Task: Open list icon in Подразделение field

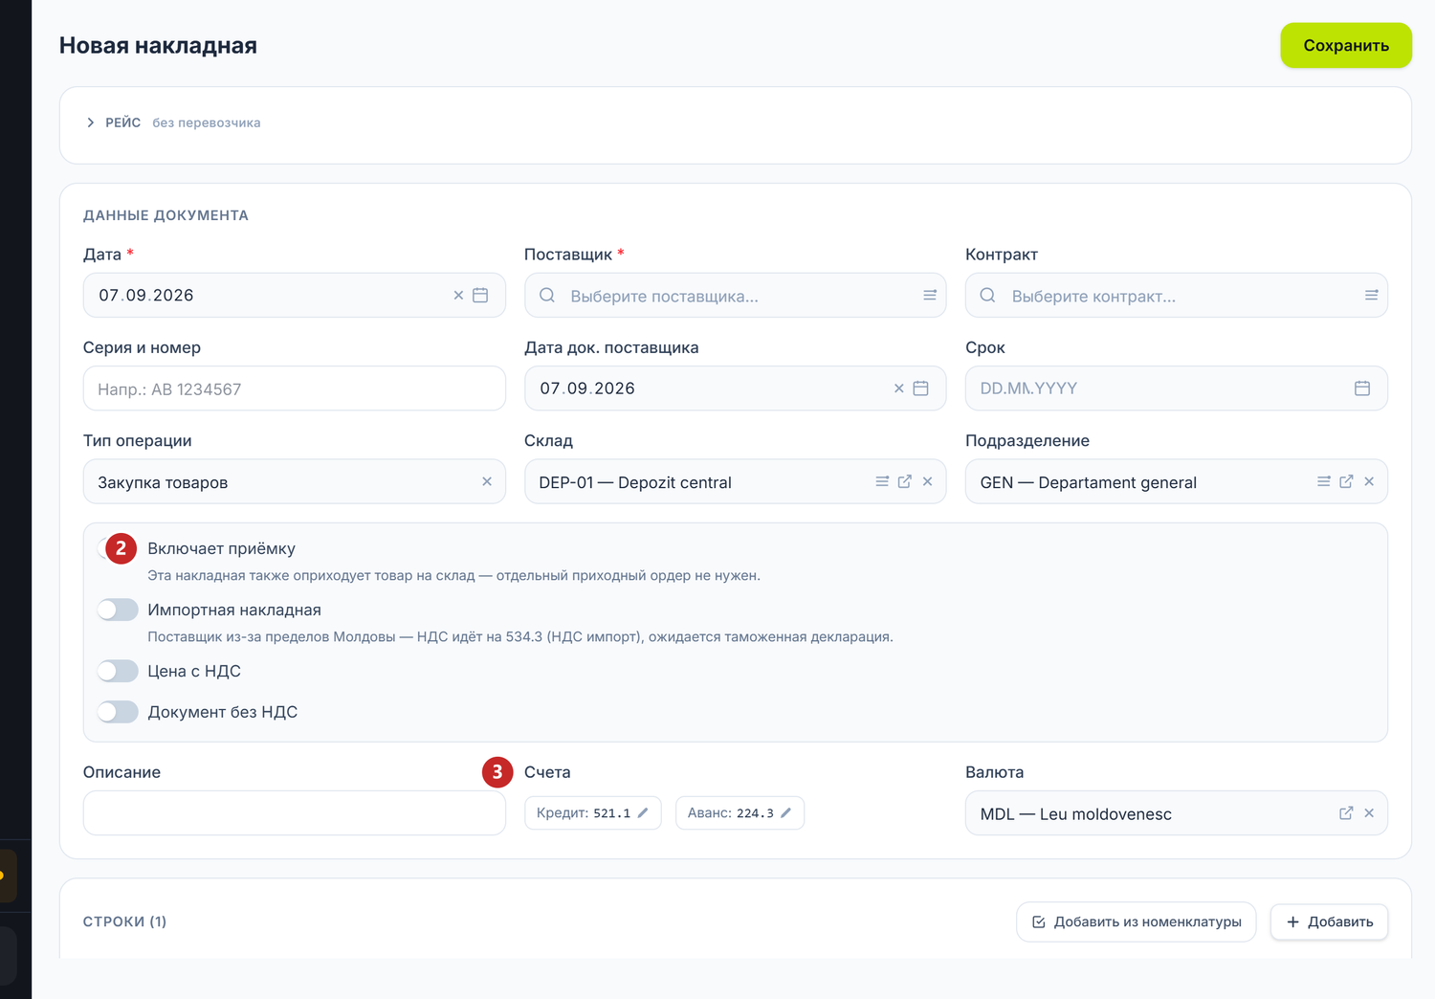Action: point(1324,481)
